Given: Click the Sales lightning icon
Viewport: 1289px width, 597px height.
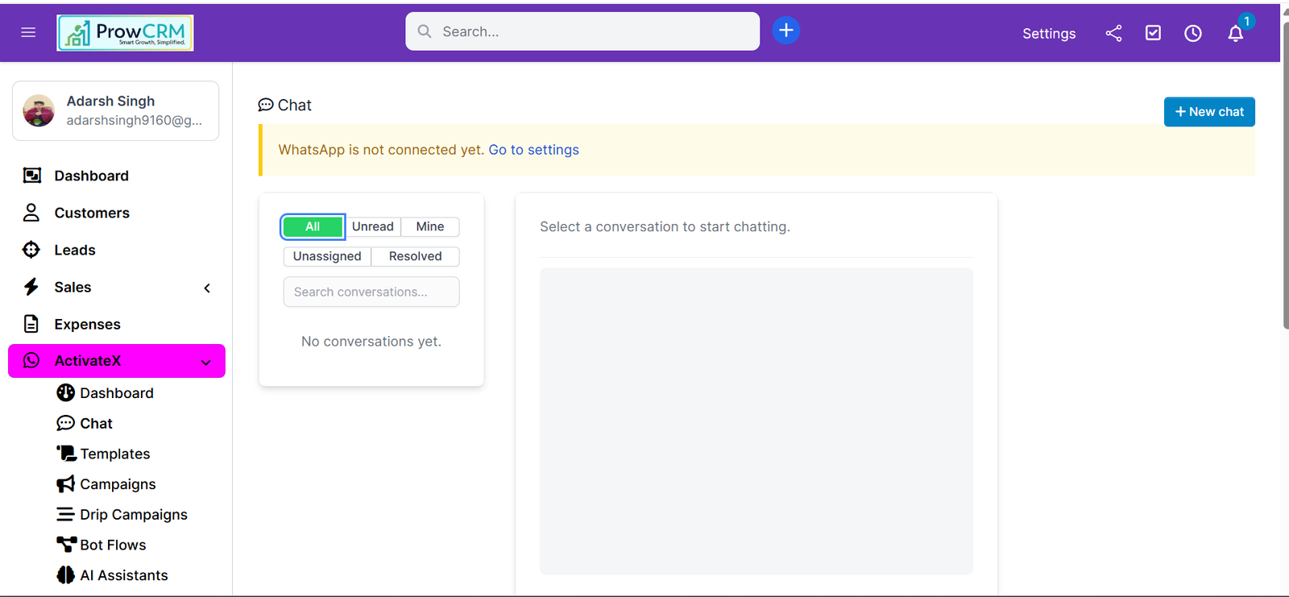Looking at the screenshot, I should click(31, 287).
